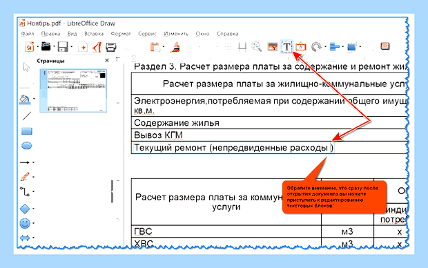Click the Save floppy disk icon
The width and height of the screenshot is (428, 268).
[63, 47]
